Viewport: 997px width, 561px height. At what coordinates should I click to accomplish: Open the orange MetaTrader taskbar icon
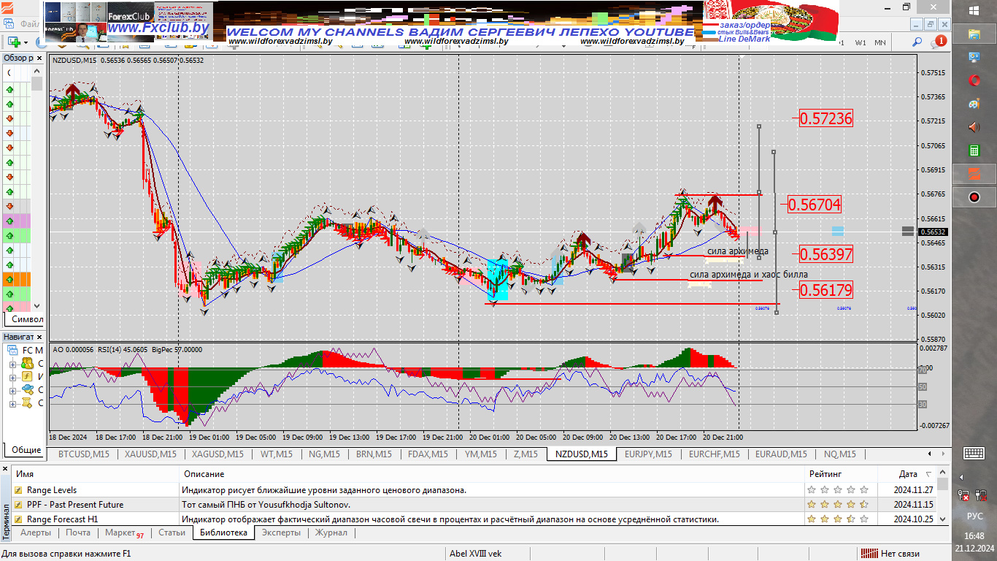[x=974, y=174]
